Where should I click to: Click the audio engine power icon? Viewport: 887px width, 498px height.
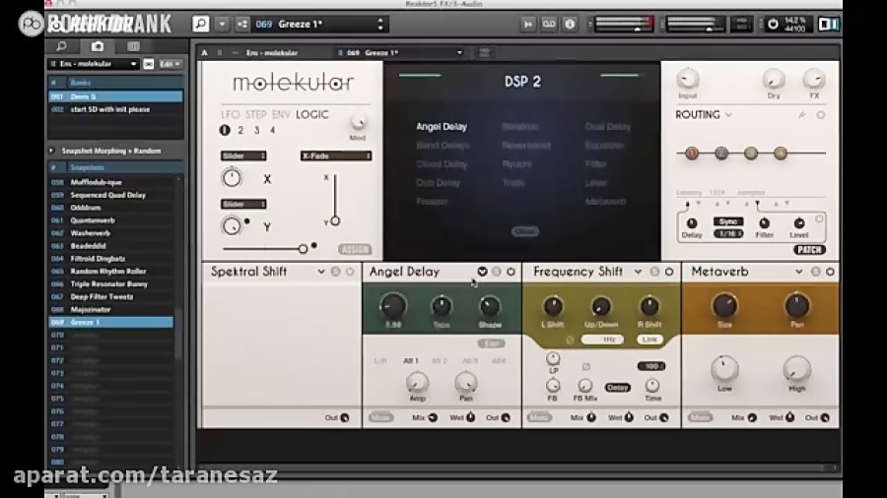tap(773, 25)
